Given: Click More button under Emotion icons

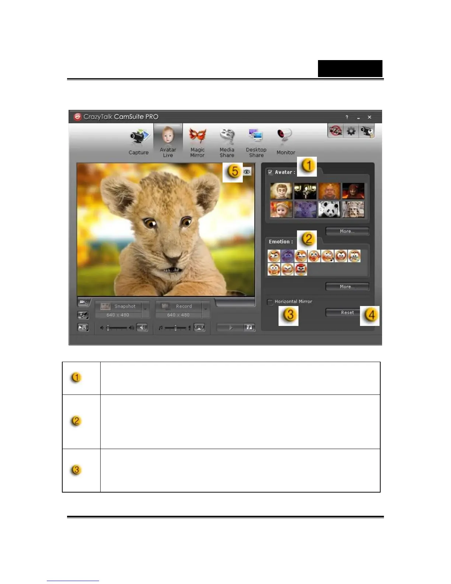Looking at the screenshot, I should [347, 286].
